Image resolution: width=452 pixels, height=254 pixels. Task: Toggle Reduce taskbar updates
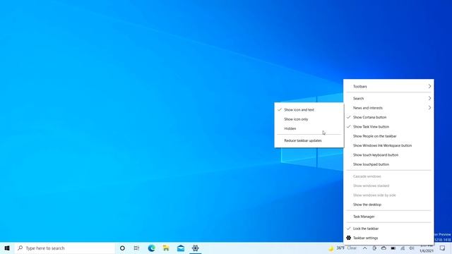click(309, 140)
